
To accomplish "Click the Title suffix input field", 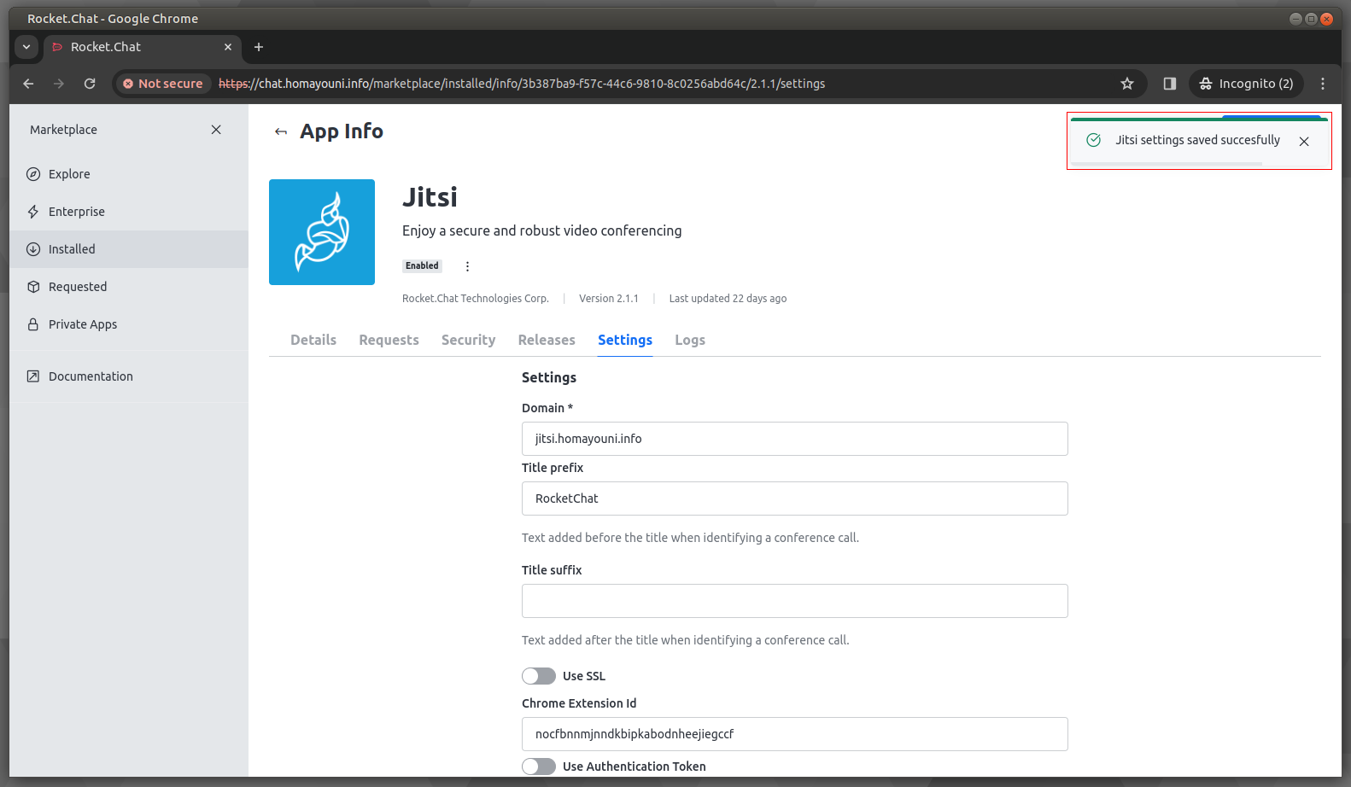I will (x=795, y=601).
